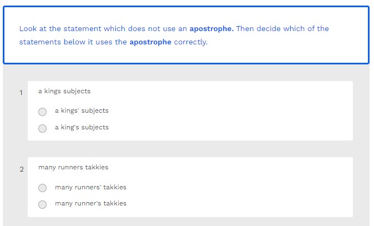Screen dimensions: 374x226
Task: Click the question 2 statement "many runners takkies"
Action: tap(73, 167)
